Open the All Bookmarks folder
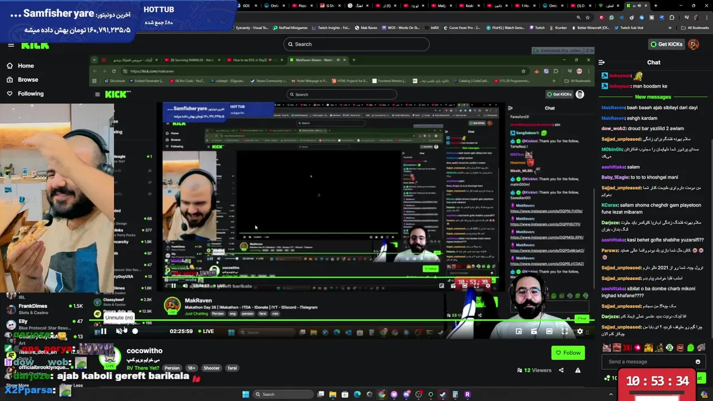Screen dimensions: 713x401 click(x=695, y=28)
